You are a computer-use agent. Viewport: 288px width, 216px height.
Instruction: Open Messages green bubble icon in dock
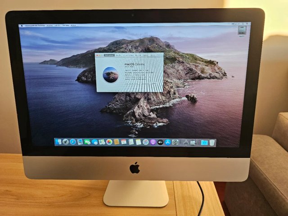point(87,142)
